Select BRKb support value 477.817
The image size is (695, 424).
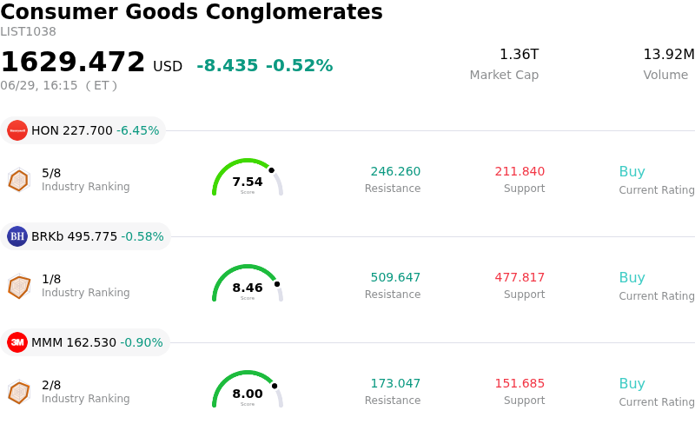coord(520,277)
